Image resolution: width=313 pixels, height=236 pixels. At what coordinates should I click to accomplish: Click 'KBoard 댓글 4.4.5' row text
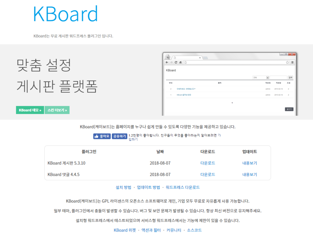64,174
